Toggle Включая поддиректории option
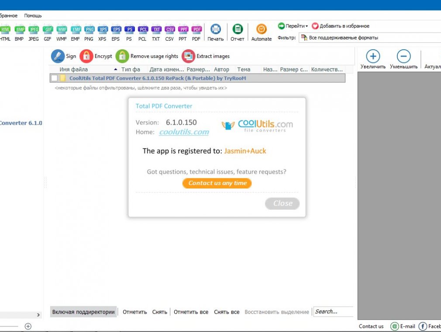Image resolution: width=441 pixels, height=332 pixels. (83, 312)
